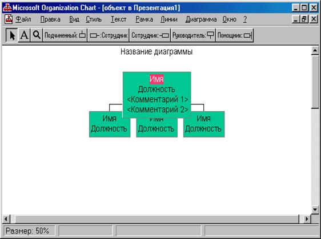321x239 pixels.
Task: Select the left subordinate box
Action: 110,124
